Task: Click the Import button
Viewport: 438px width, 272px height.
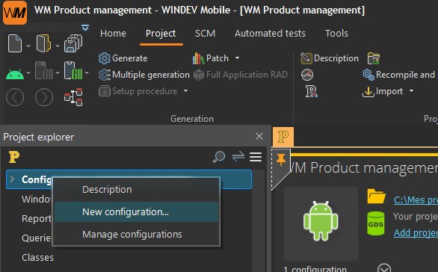Action: [383, 91]
